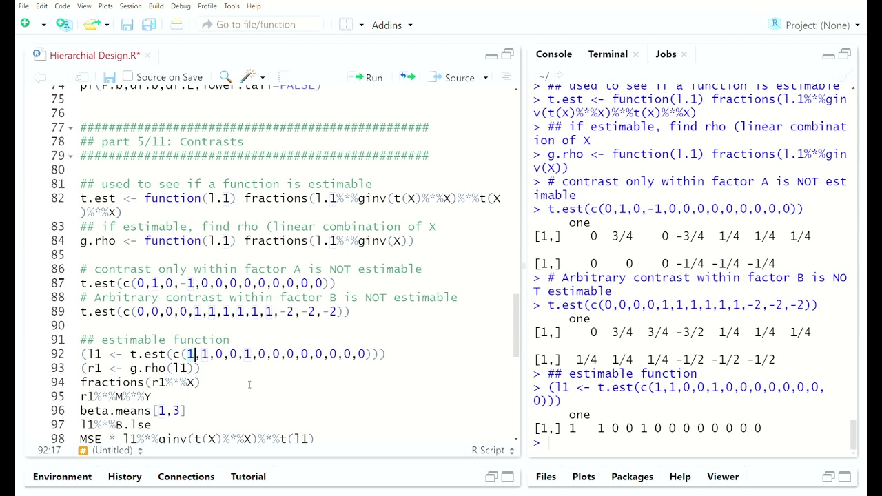The image size is (882, 496).
Task: Open the File menu
Action: click(23, 6)
